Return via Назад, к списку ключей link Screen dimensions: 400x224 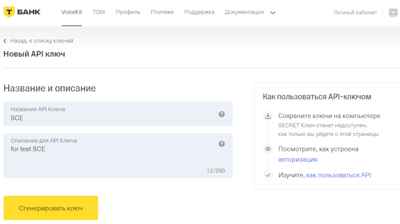[42, 41]
